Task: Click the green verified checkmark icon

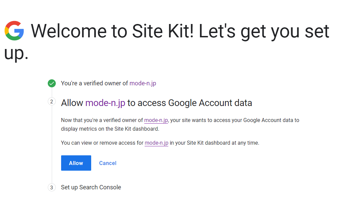Action: point(52,83)
